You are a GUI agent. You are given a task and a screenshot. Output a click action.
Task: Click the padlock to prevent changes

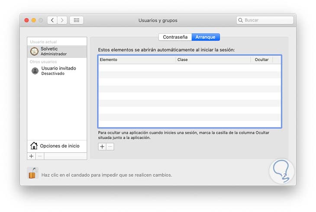click(x=32, y=173)
